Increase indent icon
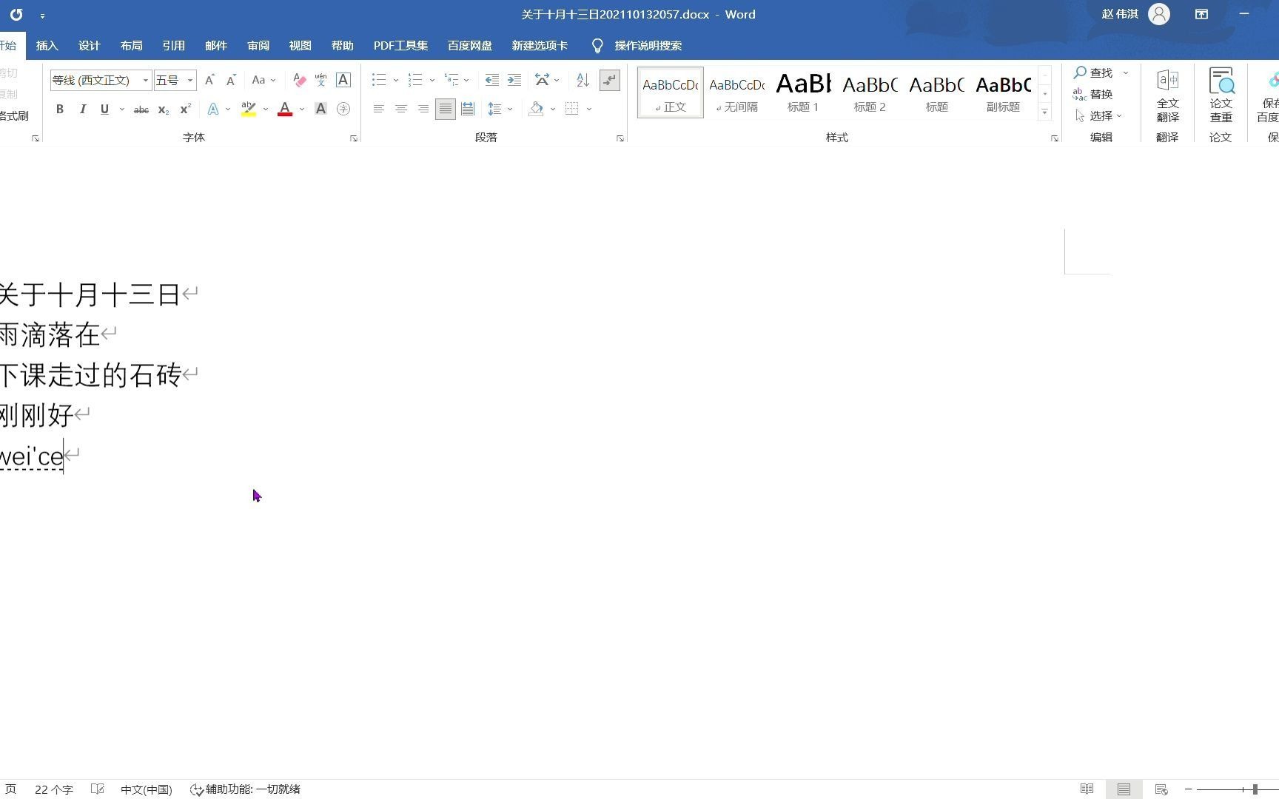This screenshot has width=1279, height=799. point(514,80)
